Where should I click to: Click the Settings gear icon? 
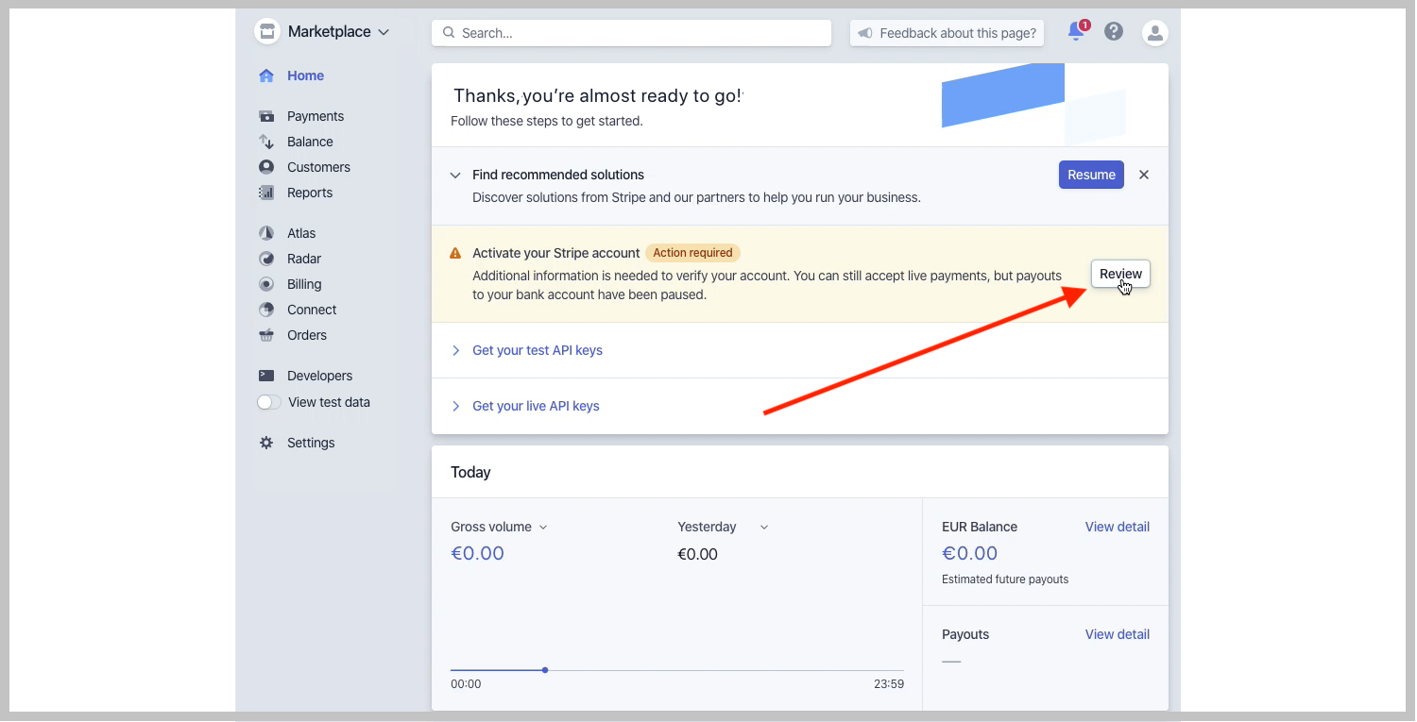266,443
